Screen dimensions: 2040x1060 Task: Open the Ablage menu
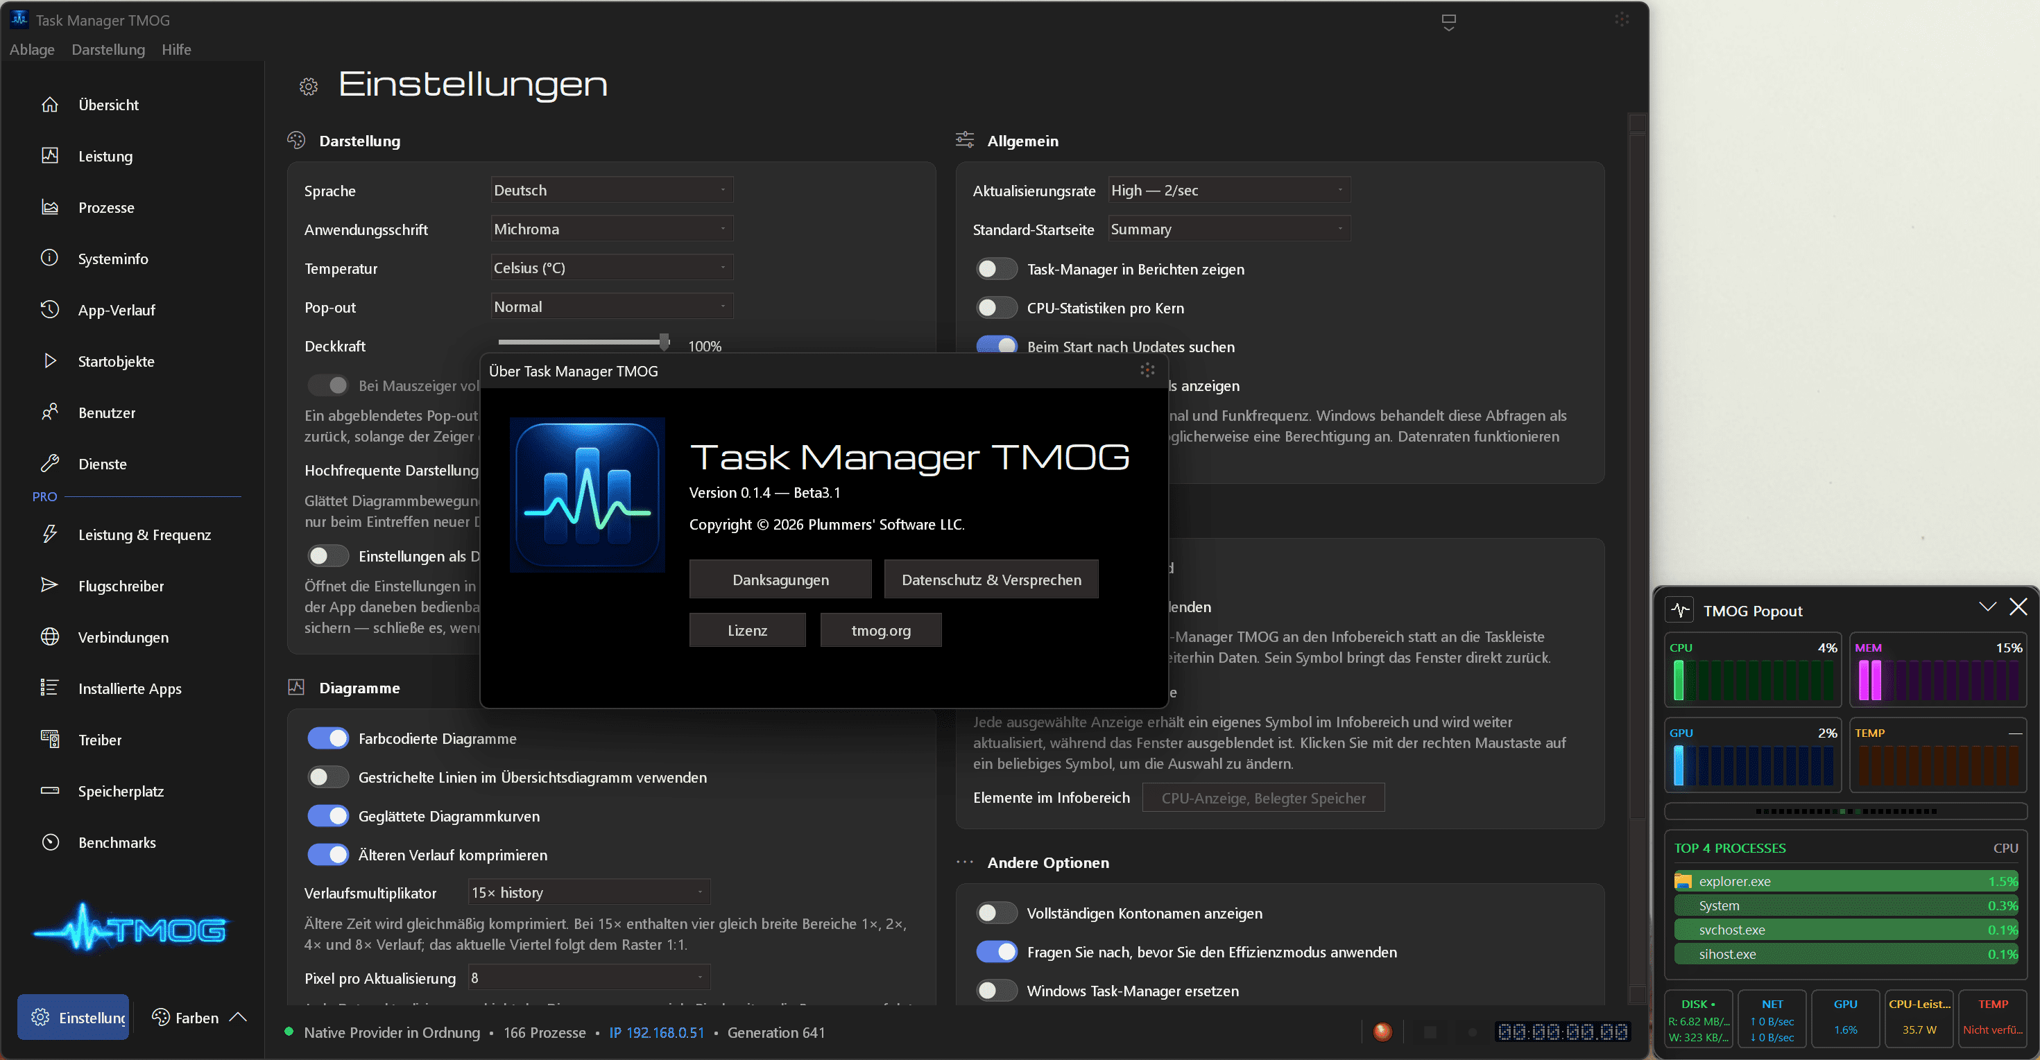tap(33, 49)
